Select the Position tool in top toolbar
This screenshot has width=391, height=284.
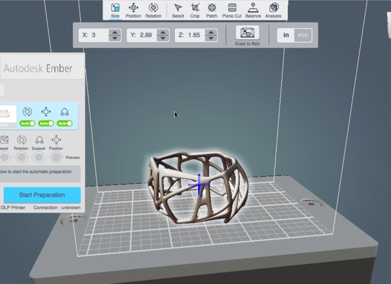coord(133,10)
